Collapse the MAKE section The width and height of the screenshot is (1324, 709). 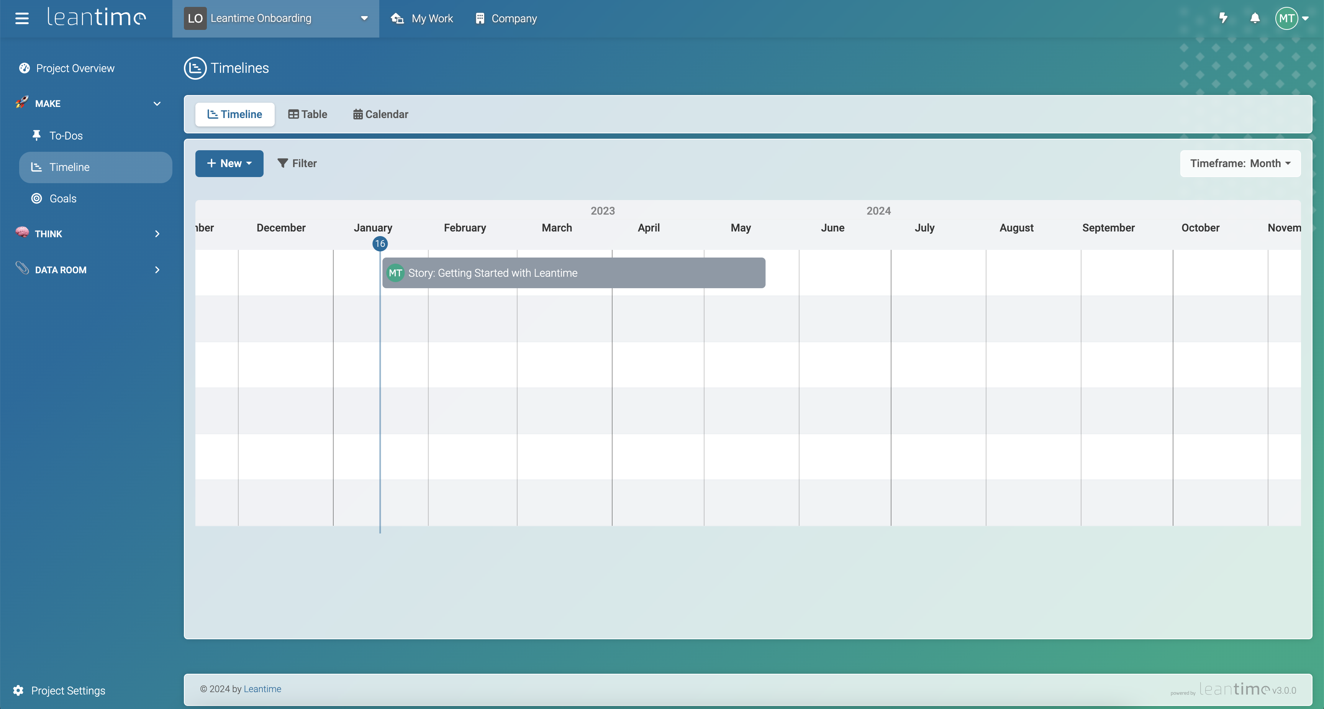pyautogui.click(x=157, y=104)
